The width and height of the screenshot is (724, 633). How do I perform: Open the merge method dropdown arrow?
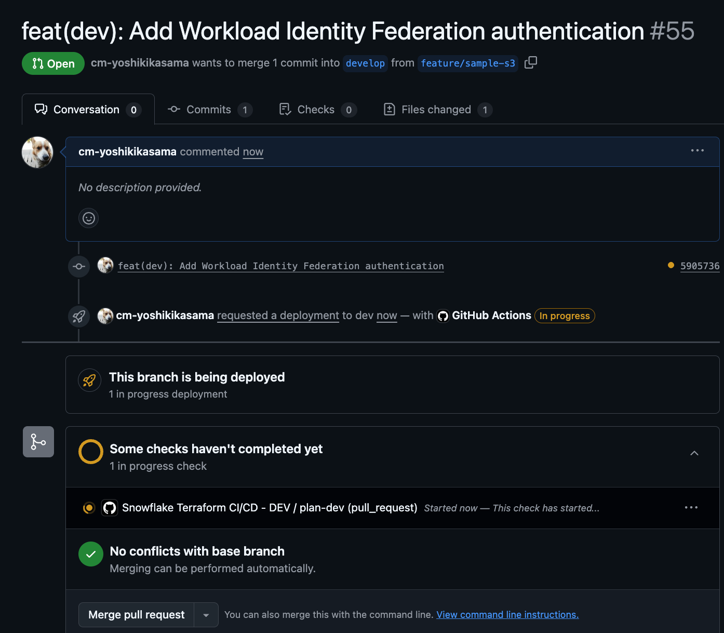tap(206, 615)
